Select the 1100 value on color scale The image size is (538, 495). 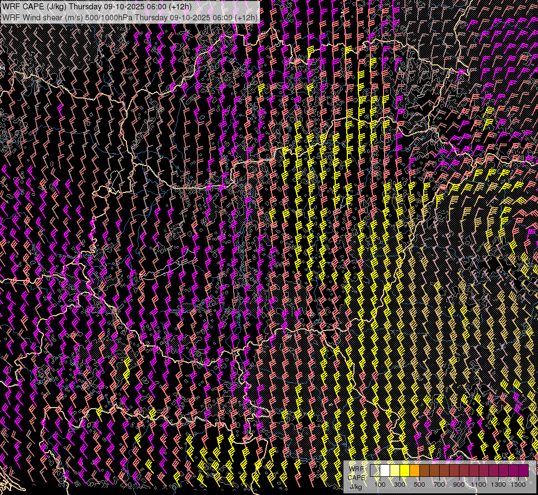pyautogui.click(x=479, y=485)
